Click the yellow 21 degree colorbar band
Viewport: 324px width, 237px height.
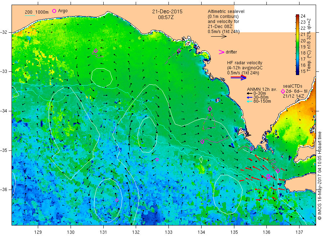[297, 34]
